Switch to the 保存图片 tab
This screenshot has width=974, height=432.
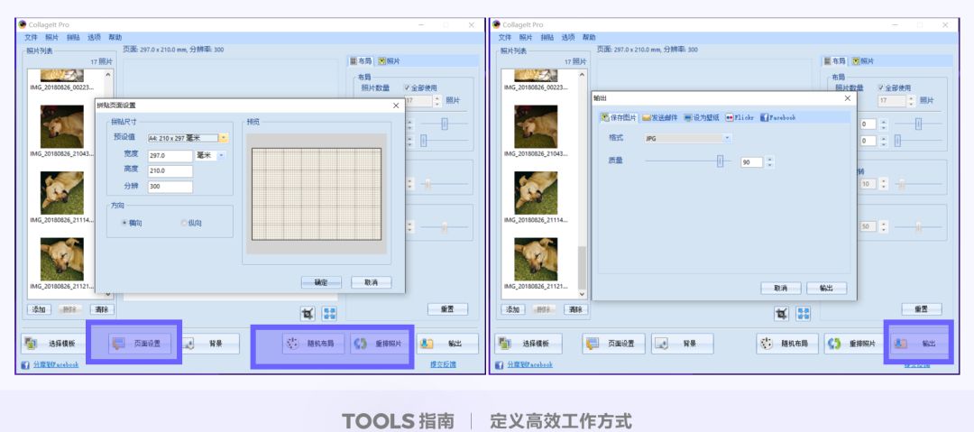tap(619, 117)
